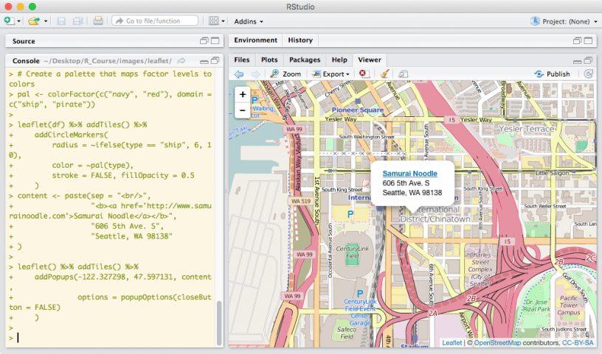Image resolution: width=602 pixels, height=354 pixels.
Task: Open the Packages tab
Action: click(x=305, y=59)
